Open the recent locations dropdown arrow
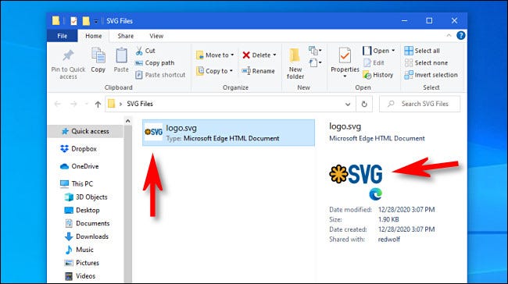This screenshot has width=508, height=284. pyautogui.click(x=86, y=104)
